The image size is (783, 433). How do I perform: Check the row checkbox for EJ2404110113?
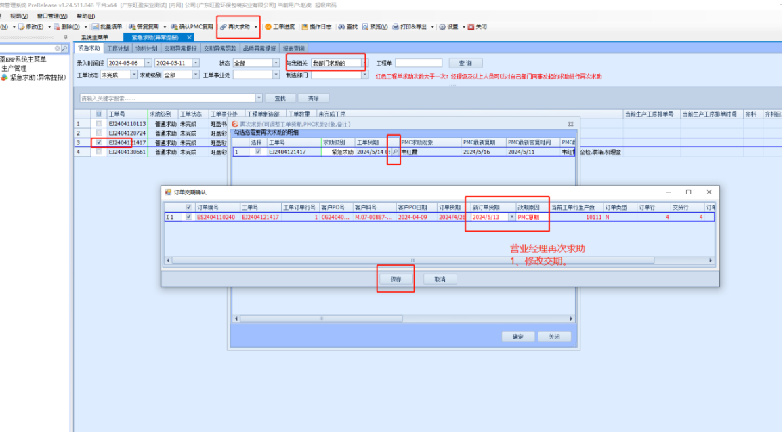(x=99, y=123)
